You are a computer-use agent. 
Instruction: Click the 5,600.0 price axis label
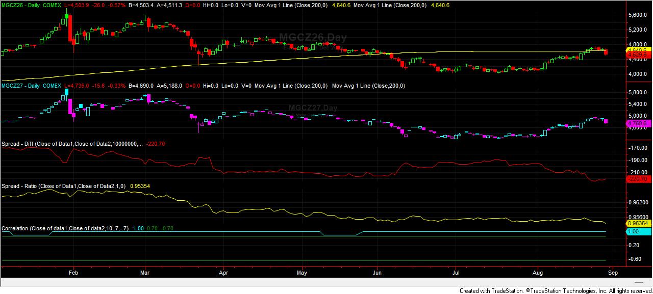(638, 15)
